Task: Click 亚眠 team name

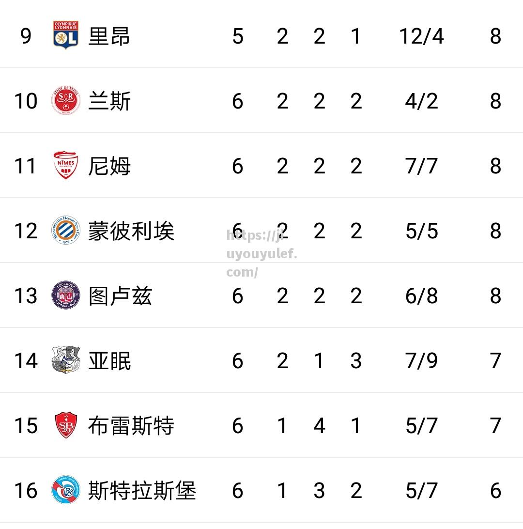Action: [109, 360]
